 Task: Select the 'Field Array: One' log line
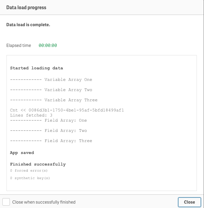point(48,120)
